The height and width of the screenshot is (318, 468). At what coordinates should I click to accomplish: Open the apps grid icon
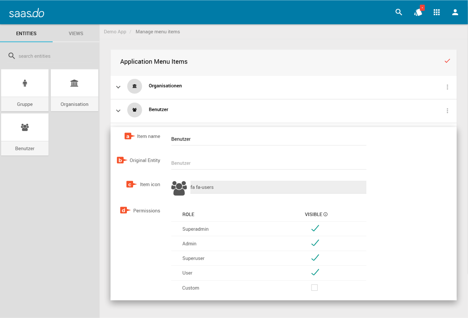[437, 12]
